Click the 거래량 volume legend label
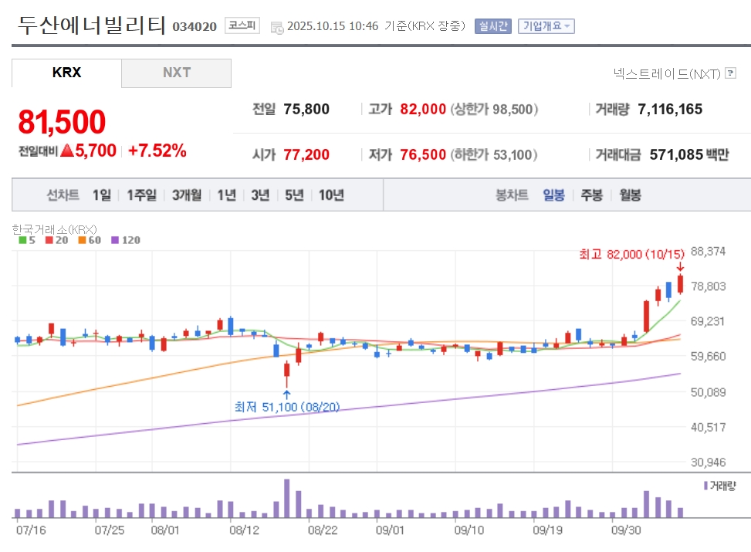The height and width of the screenshot is (552, 751). [x=722, y=486]
